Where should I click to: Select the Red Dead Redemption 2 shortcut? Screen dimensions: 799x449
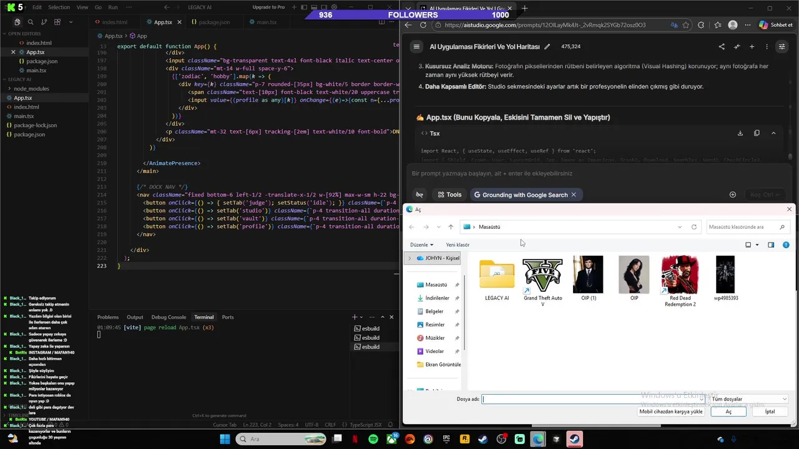[680, 281]
